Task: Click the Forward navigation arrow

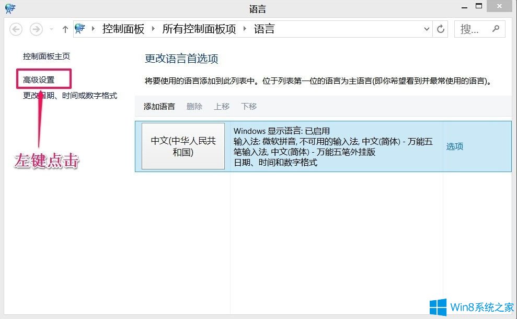Action: (x=36, y=29)
